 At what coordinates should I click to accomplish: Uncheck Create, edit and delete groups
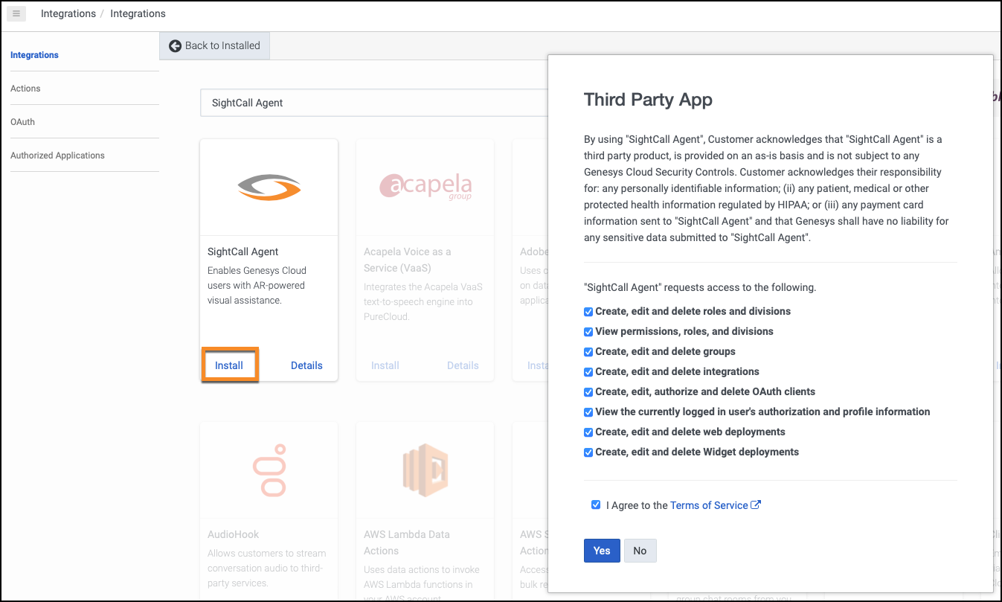pyautogui.click(x=588, y=352)
